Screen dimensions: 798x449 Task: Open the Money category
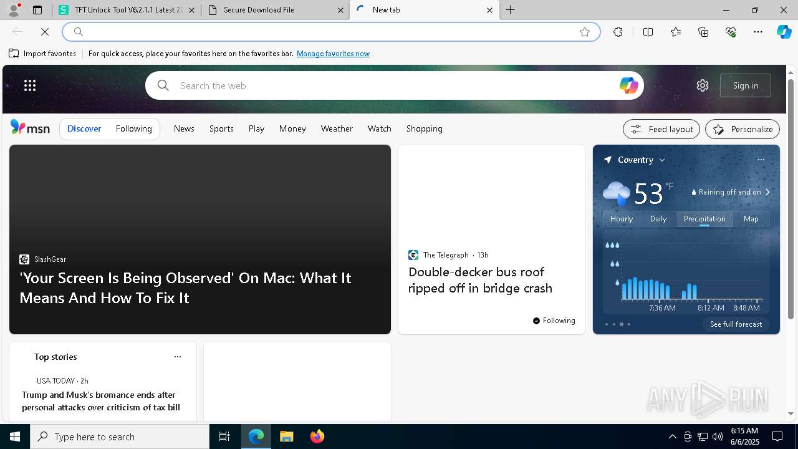point(292,128)
